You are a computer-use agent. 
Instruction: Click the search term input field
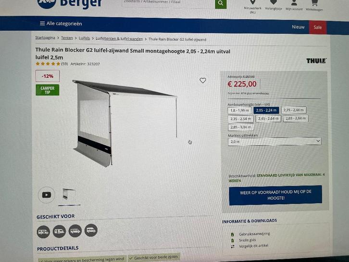pos(168,3)
